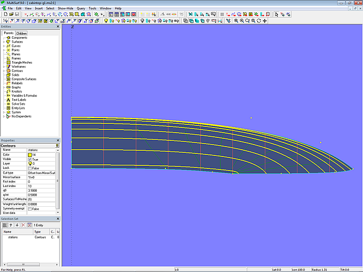Image resolution: width=363 pixels, height=272 pixels.
Task: Click the move-up arrow in Selection Set
Action: [10, 225]
